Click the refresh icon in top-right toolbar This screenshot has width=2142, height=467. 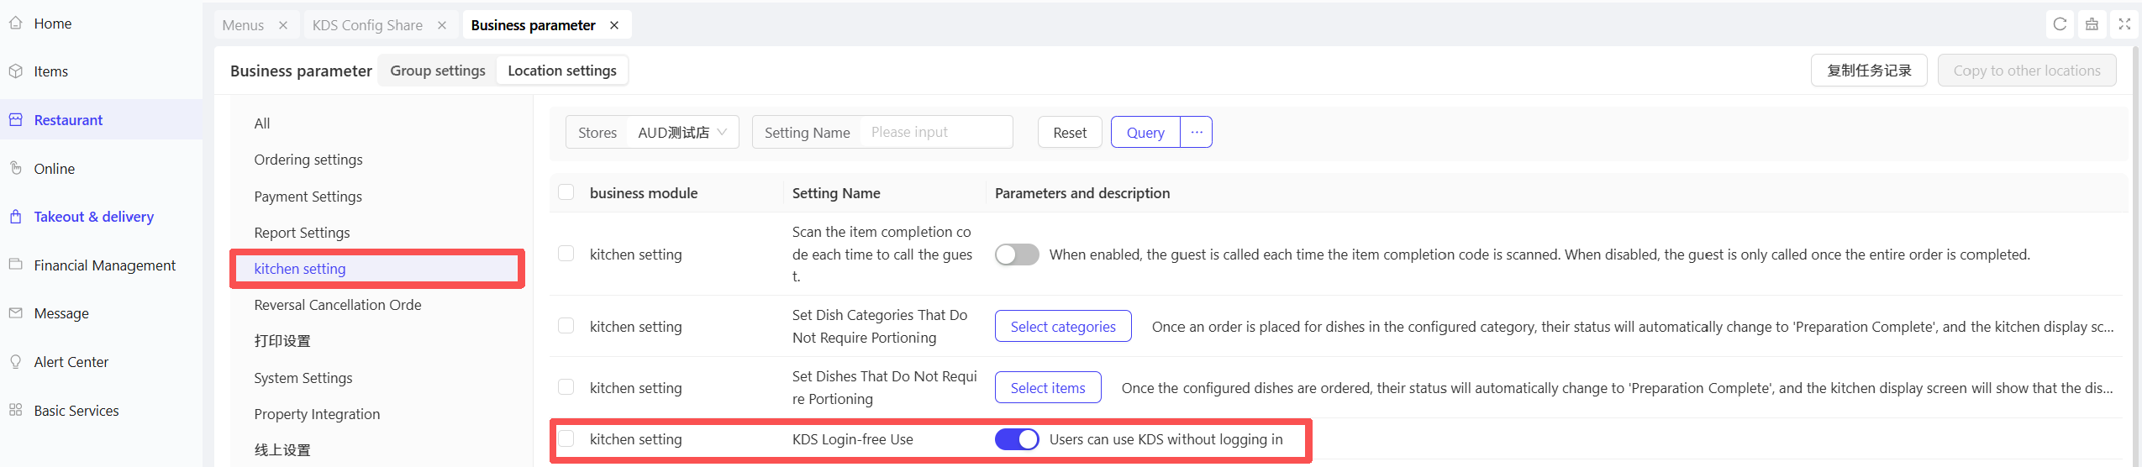(x=2059, y=24)
